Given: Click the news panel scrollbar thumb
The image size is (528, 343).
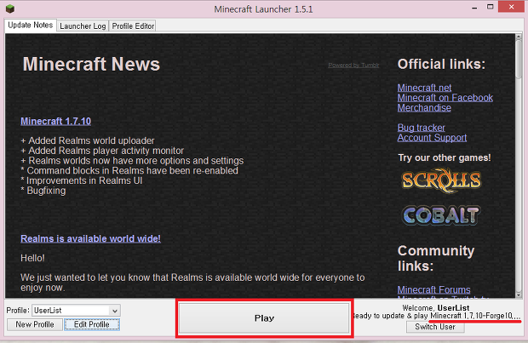Looking at the screenshot, I should 519,60.
